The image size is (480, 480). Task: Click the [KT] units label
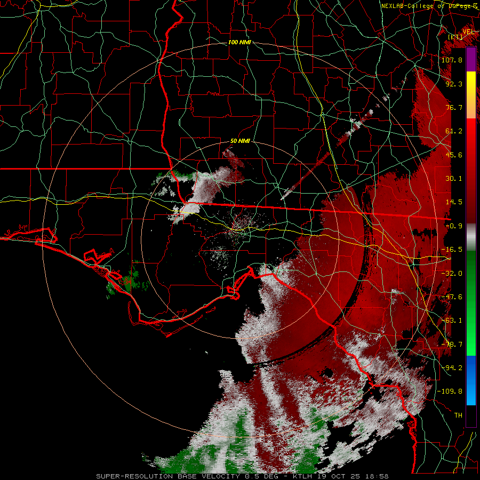pos(455,37)
